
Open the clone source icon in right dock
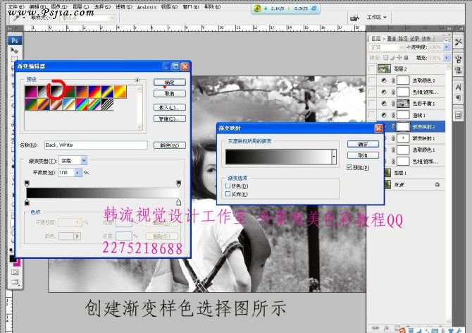point(459,71)
